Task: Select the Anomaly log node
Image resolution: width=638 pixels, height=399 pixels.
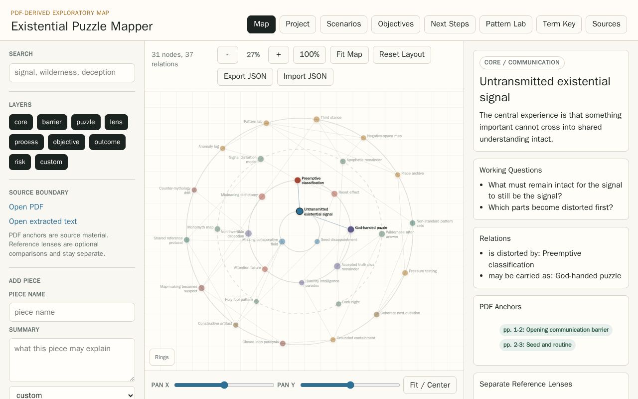Action: pos(223,148)
